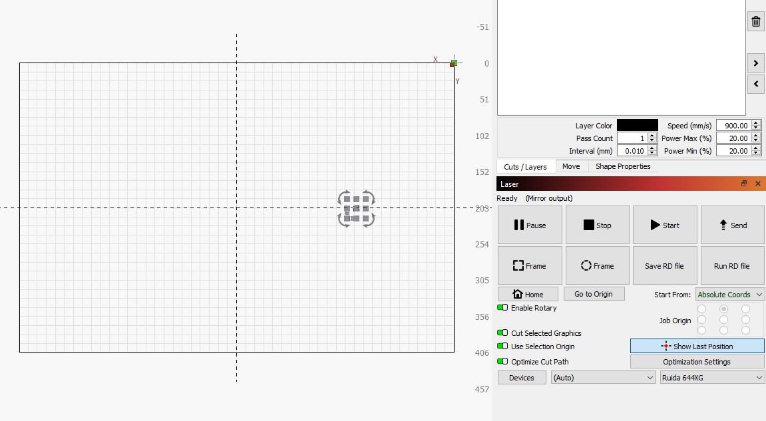766x421 pixels.
Task: Click the black Layer Color swatch
Action: 637,126
